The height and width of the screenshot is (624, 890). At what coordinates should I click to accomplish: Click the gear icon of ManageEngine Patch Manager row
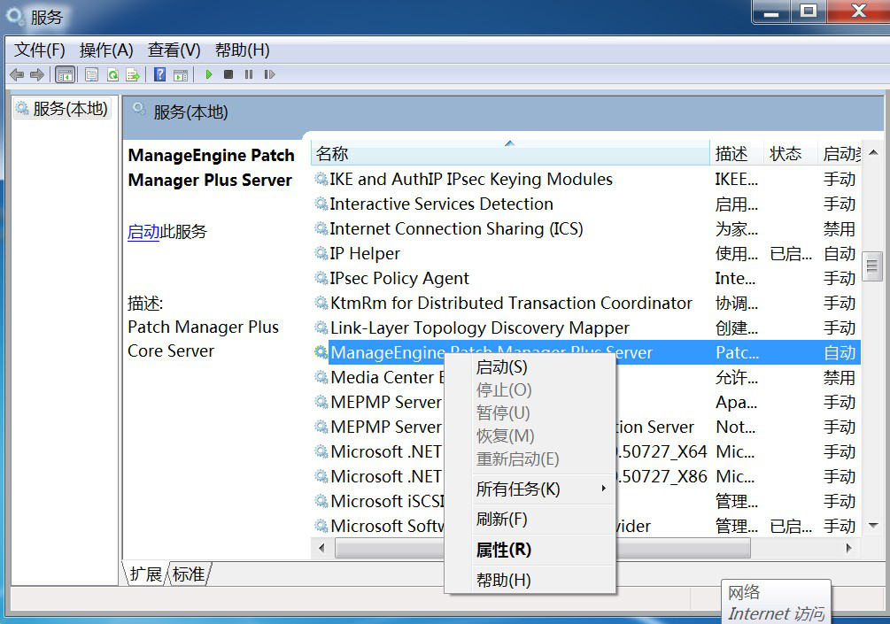(x=321, y=352)
